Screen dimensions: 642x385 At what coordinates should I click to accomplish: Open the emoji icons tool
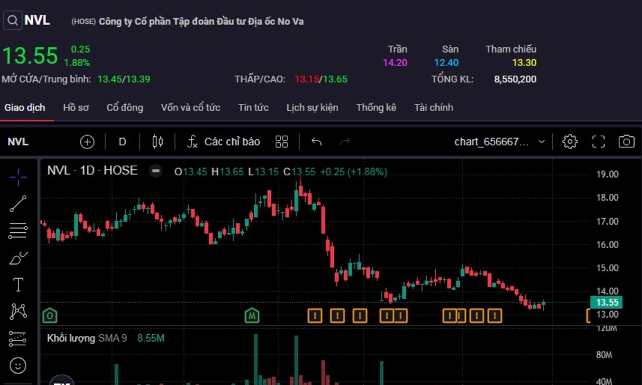[18, 365]
